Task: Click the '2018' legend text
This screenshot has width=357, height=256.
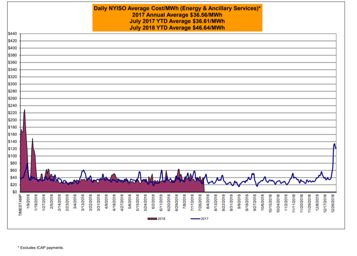Action: 161,219
